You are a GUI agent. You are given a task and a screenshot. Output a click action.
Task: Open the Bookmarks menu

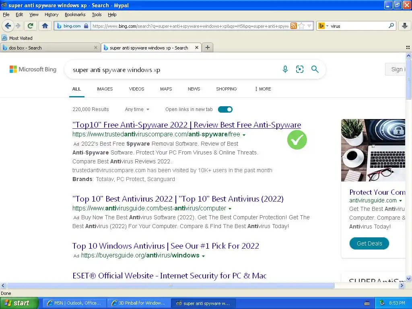(x=75, y=14)
